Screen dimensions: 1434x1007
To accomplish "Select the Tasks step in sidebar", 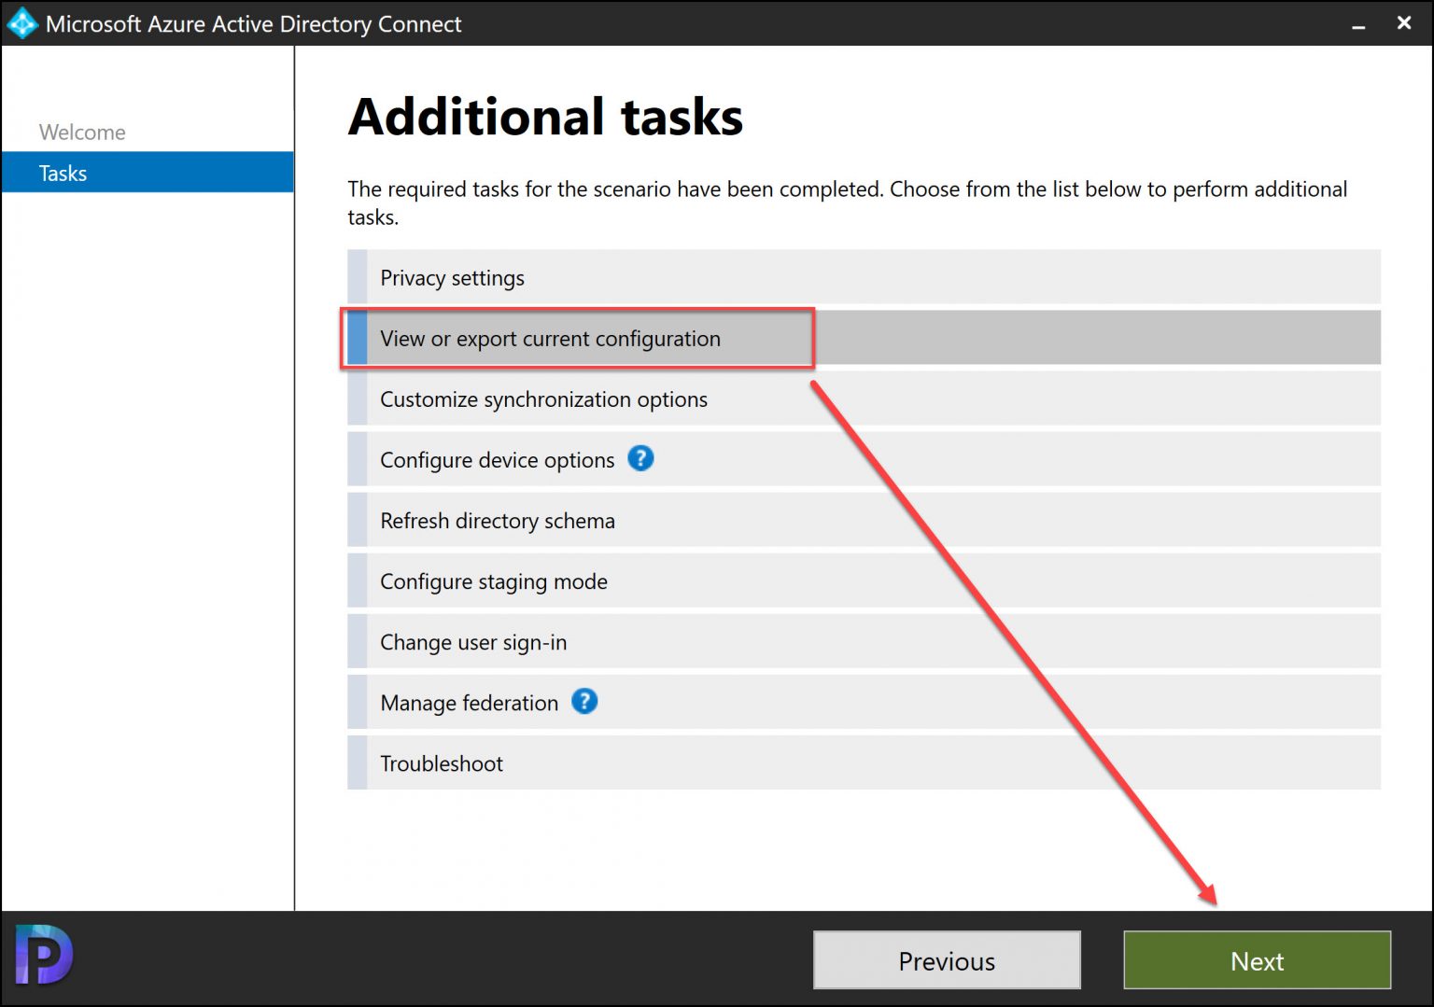I will click(148, 173).
